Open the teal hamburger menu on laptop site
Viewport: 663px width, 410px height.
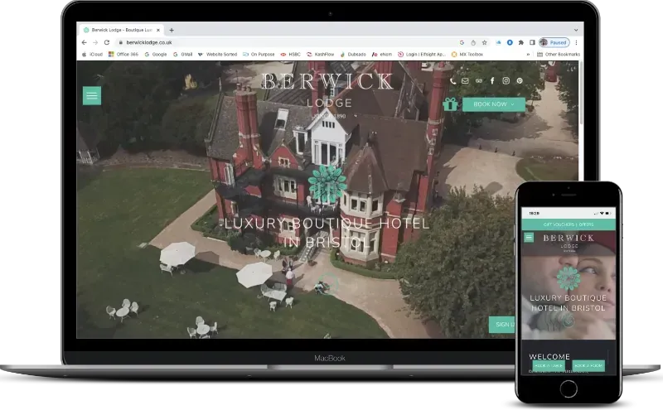(92, 96)
